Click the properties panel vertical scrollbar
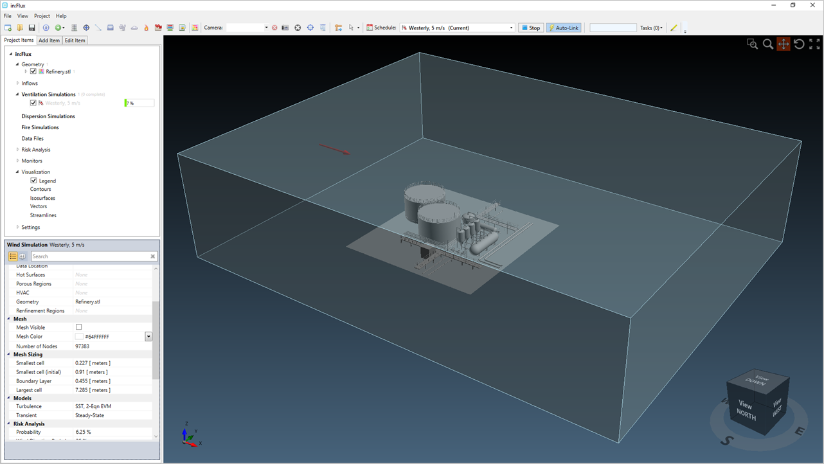The height and width of the screenshot is (464, 824). click(155, 341)
